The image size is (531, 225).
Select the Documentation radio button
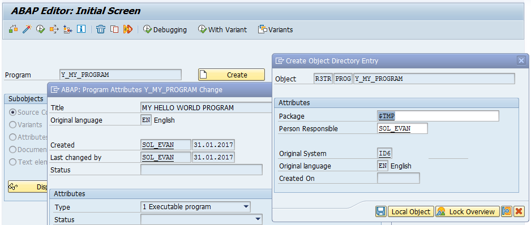(x=13, y=149)
